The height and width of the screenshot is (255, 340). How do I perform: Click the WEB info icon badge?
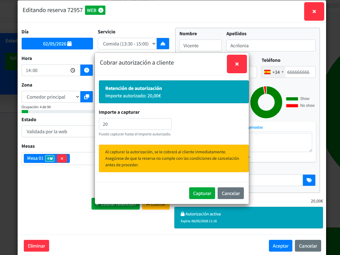(x=95, y=10)
